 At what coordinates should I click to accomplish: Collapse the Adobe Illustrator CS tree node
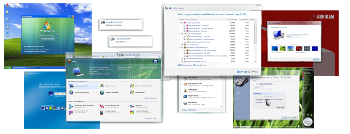(179, 23)
